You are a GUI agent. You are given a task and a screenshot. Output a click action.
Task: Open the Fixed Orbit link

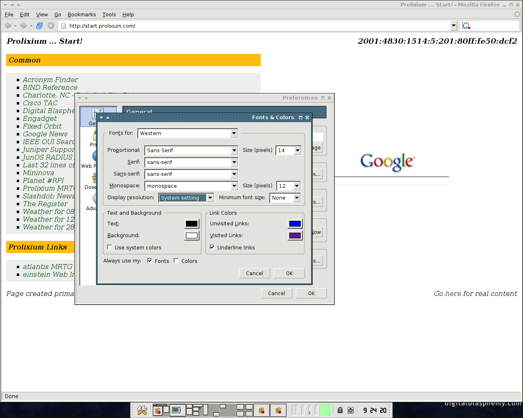42,126
